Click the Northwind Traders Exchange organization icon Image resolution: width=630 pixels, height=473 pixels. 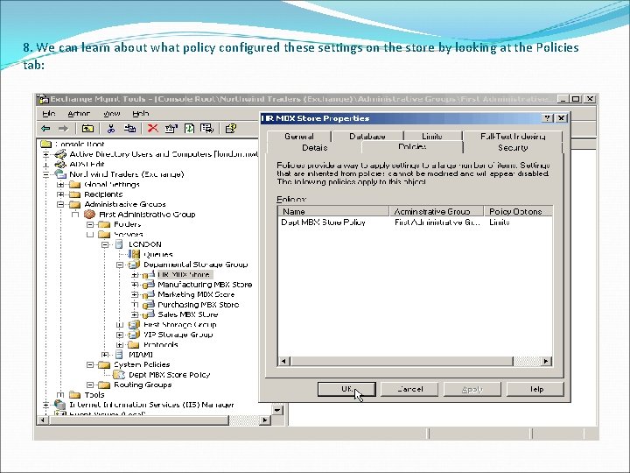(x=60, y=174)
